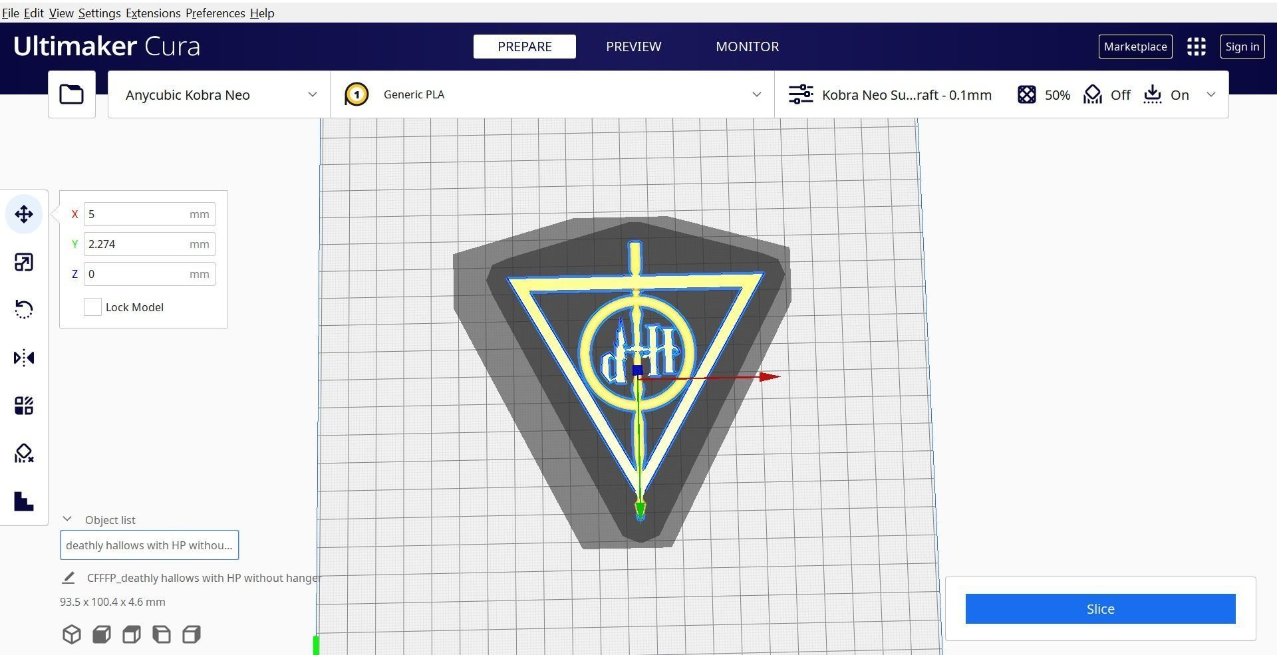Switch to front view camera icon
This screenshot has height=655, width=1277.
point(102,634)
